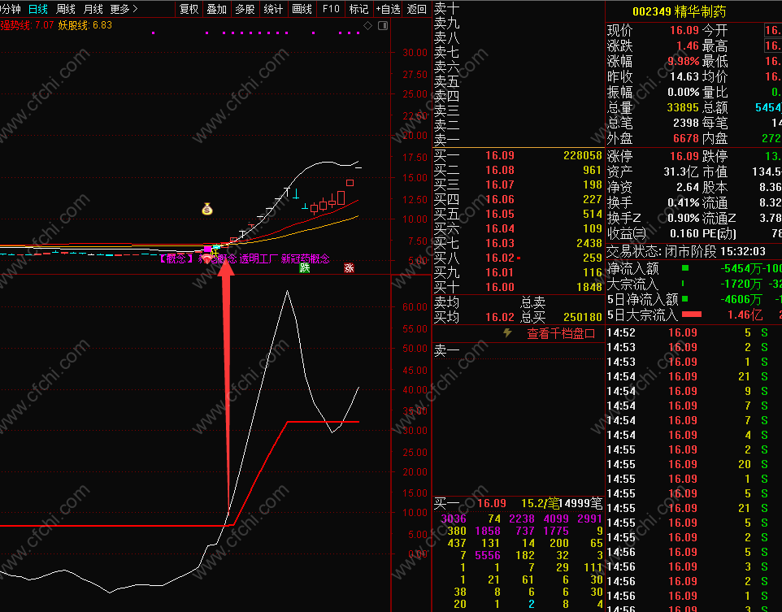Click the 标记 mark button

tap(358, 9)
